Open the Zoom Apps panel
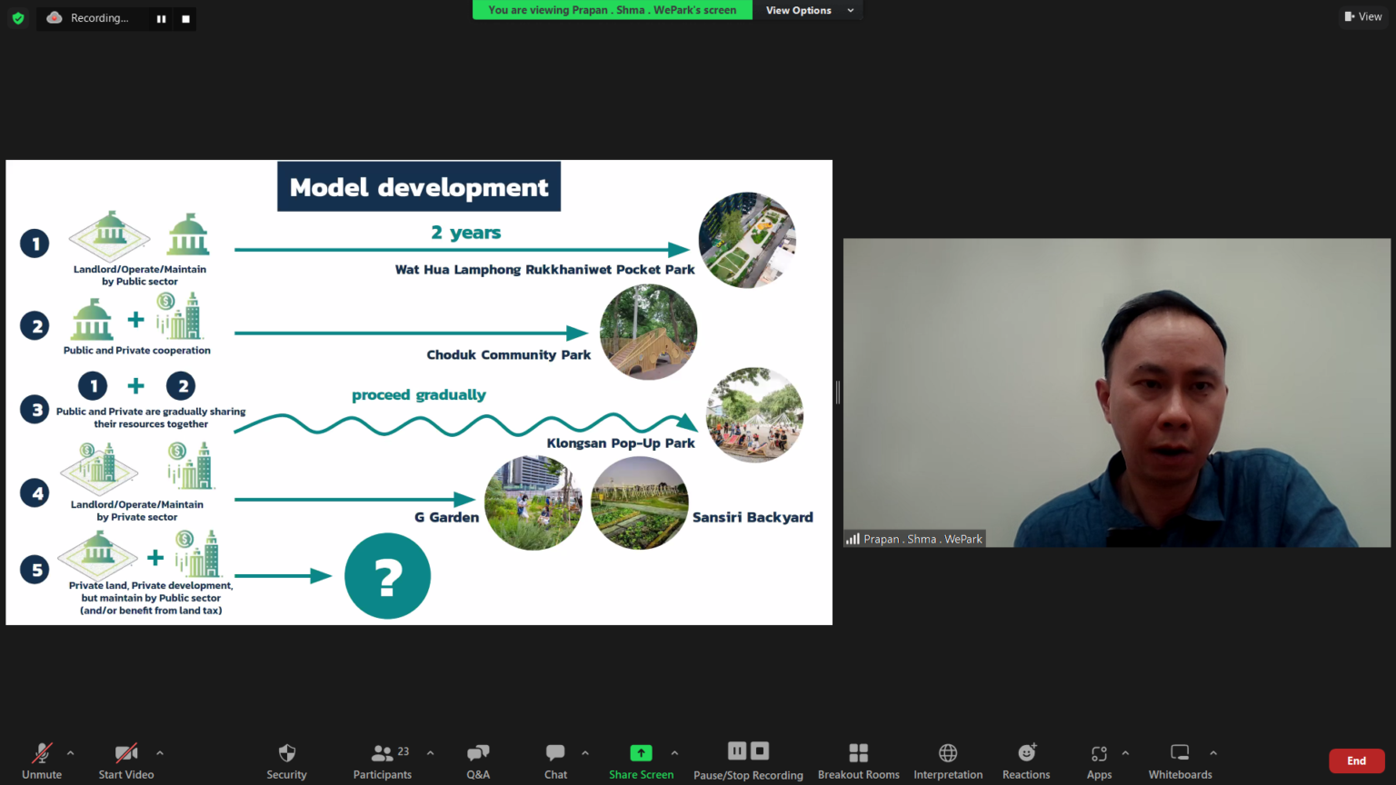The height and width of the screenshot is (785, 1396). coord(1098,760)
